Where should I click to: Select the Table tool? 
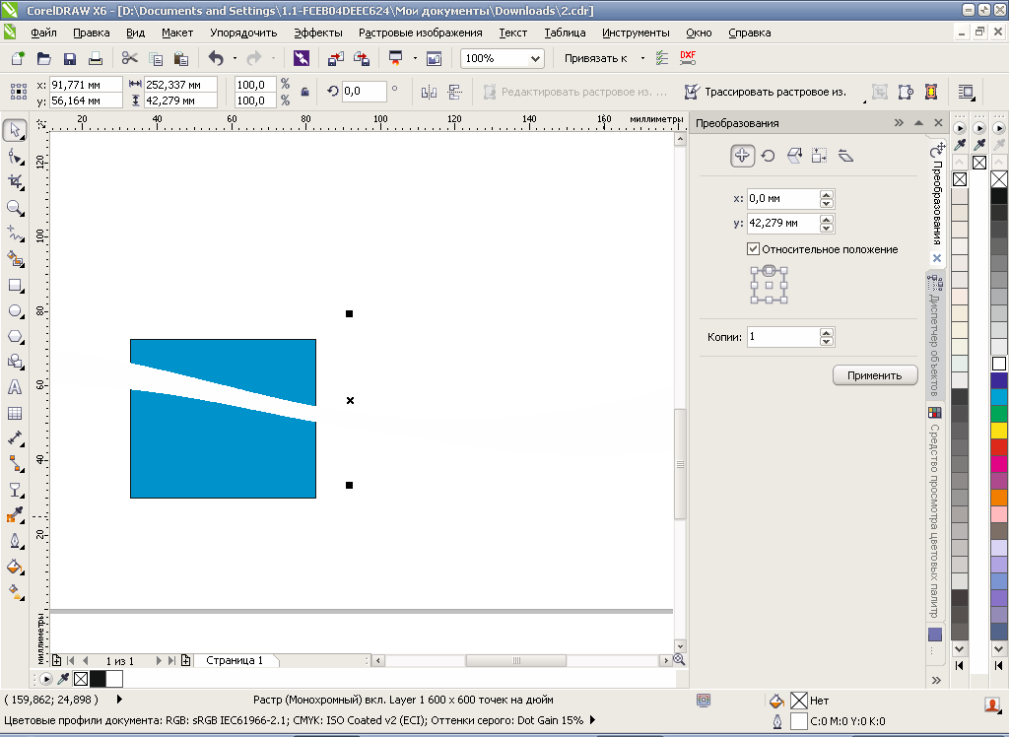click(x=15, y=413)
